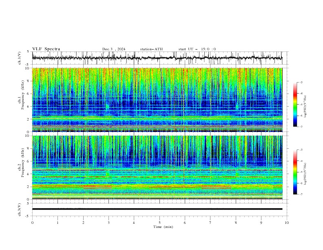This screenshot has height=250, width=323.
Task: Click the "ch.1(V)" waveform axis label
Action: pyautogui.click(x=20, y=58)
